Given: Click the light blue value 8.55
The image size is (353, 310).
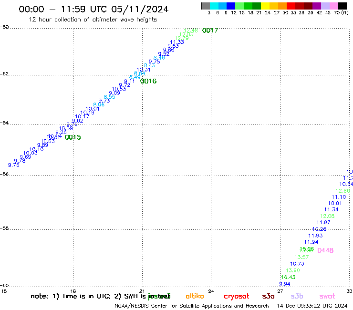Looking at the screenshot, I should [x=109, y=97].
